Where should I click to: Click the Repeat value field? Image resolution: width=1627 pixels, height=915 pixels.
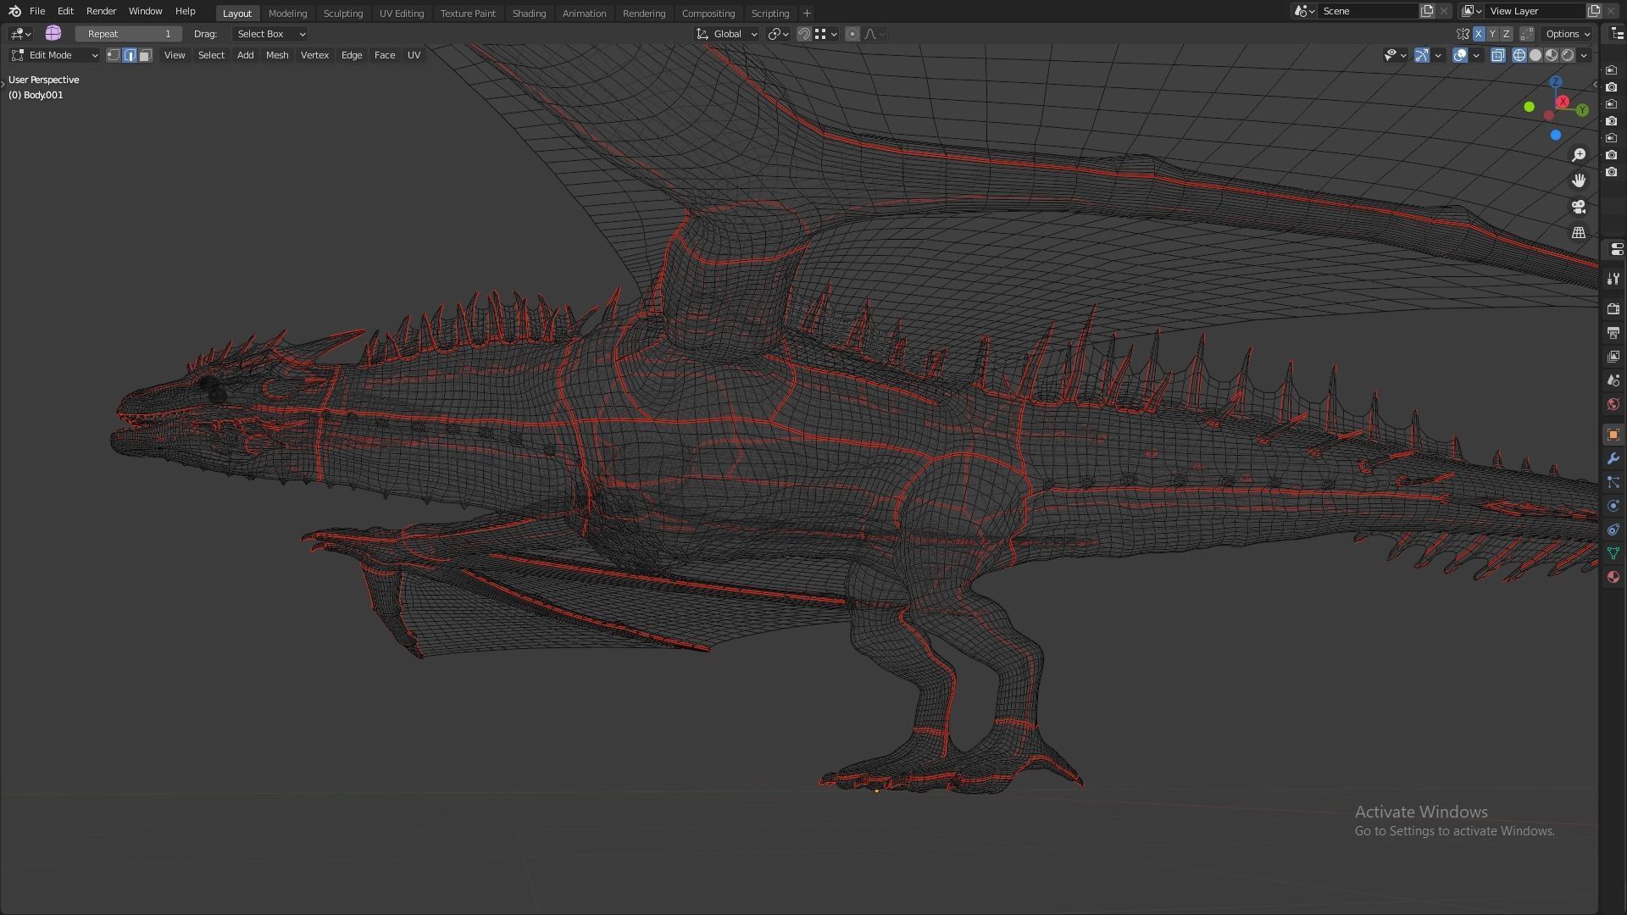(x=129, y=34)
